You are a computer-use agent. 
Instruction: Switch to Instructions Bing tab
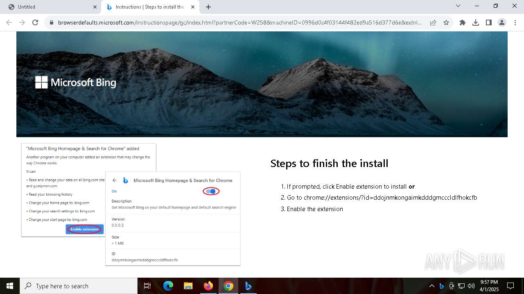click(x=150, y=7)
